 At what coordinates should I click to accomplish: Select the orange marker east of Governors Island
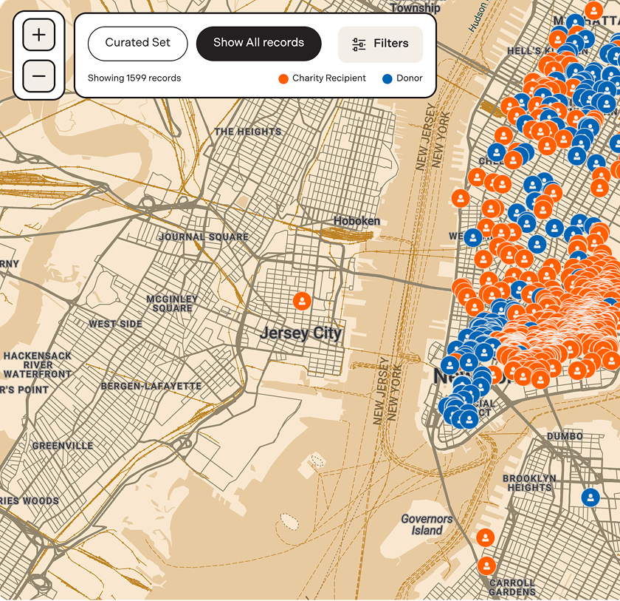click(x=485, y=537)
